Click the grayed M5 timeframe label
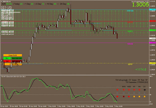This screenshot has width=156, height=108. 117,87
